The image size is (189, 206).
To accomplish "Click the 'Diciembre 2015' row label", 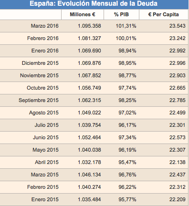I will (40, 63).
